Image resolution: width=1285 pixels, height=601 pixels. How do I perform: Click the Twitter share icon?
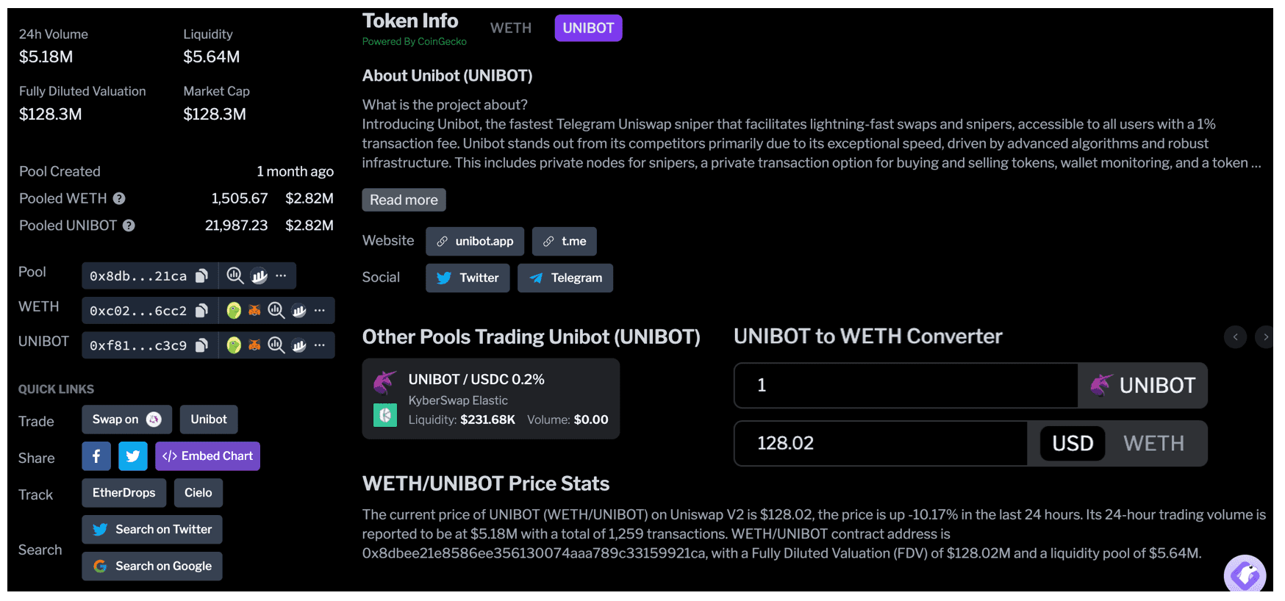[133, 456]
